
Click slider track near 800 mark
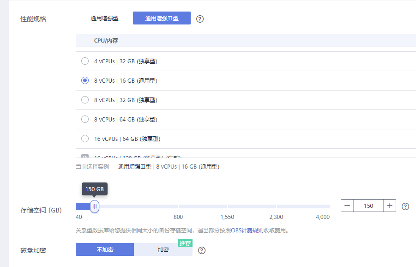point(178,206)
